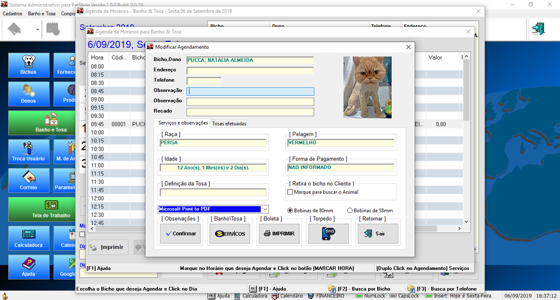560x300 pixels.
Task: Click the Pelagem field showing VERMELHO
Action: click(x=341, y=143)
